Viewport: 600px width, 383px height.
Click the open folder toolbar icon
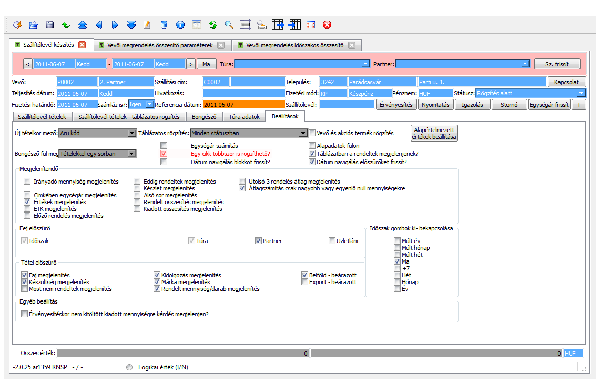pyautogui.click(x=34, y=25)
